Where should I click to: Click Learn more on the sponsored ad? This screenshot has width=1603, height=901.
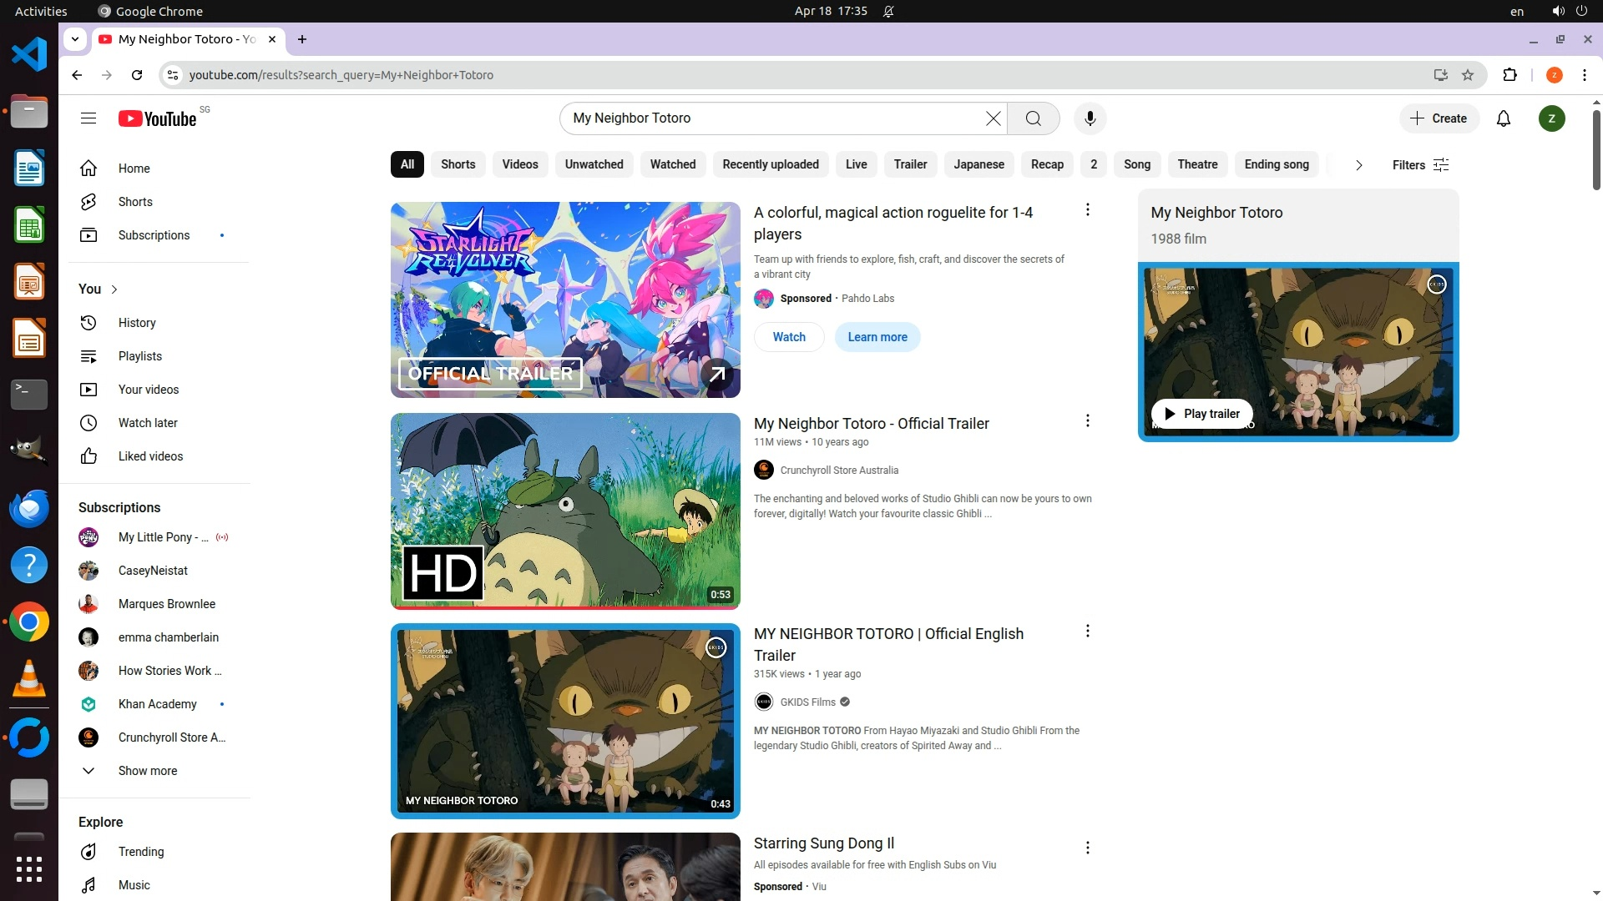coord(877,337)
